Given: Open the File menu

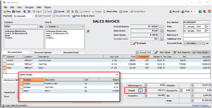Looking at the screenshot, I should pyautogui.click(x=6, y=7).
